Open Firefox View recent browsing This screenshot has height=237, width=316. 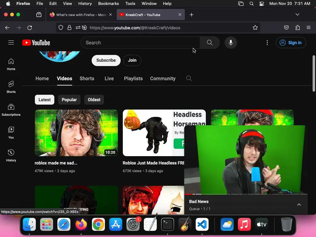[39, 15]
